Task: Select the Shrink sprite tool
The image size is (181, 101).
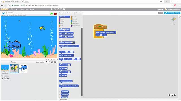Action: pos(61,9)
